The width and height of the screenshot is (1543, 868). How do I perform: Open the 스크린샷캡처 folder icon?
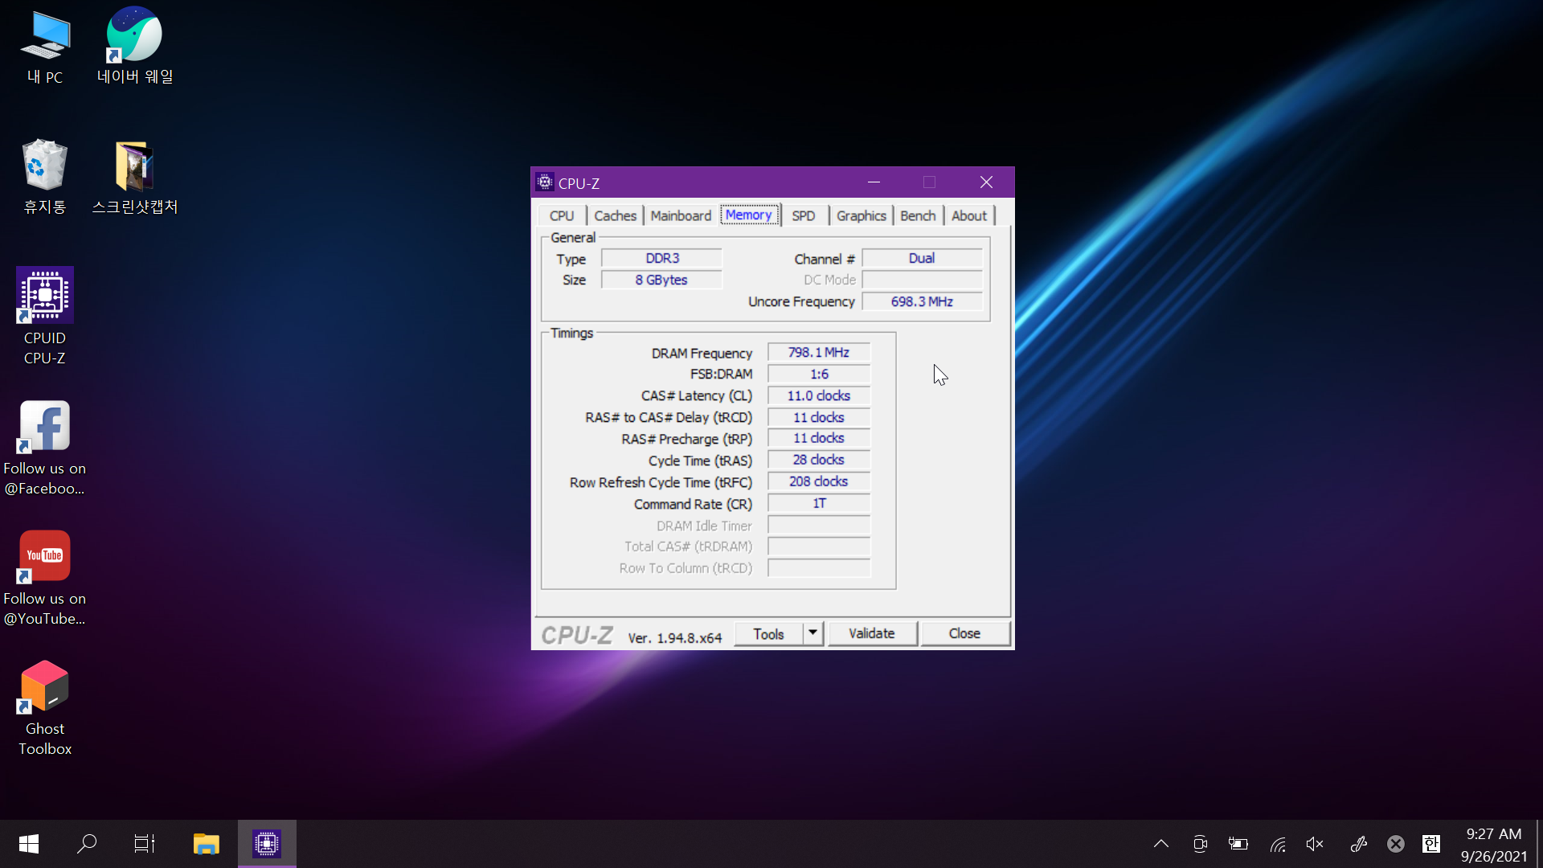pos(134,177)
